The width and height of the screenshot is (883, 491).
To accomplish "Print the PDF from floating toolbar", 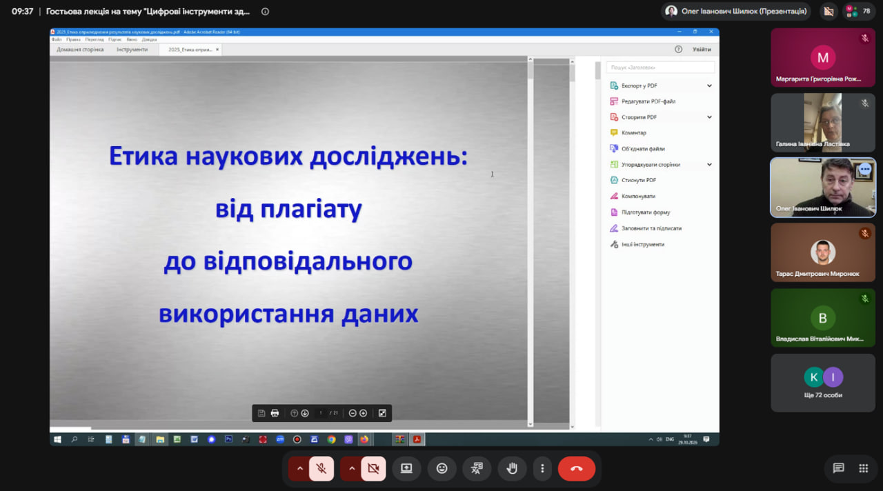I will click(275, 413).
